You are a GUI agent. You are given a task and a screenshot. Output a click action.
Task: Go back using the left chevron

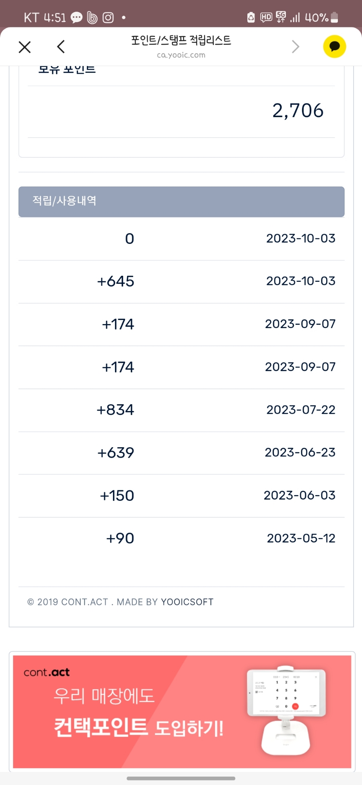click(61, 47)
